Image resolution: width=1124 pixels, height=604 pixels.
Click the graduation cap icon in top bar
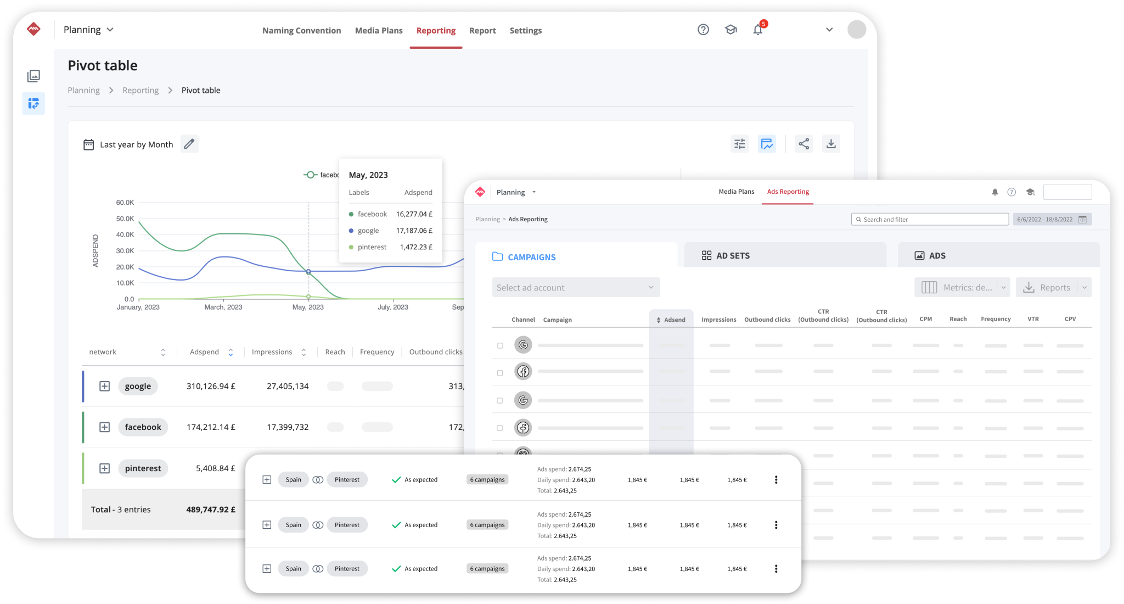tap(730, 30)
